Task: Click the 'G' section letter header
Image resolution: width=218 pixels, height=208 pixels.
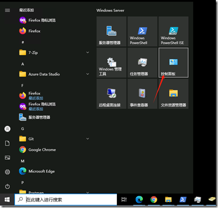Action: coord(23,129)
